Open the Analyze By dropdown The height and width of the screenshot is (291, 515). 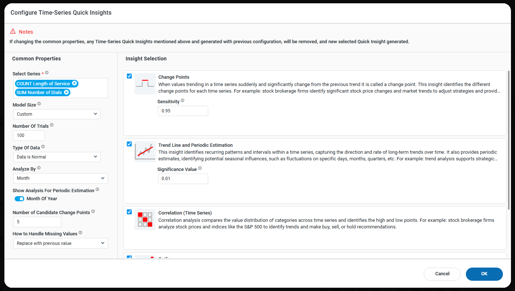tap(60, 178)
